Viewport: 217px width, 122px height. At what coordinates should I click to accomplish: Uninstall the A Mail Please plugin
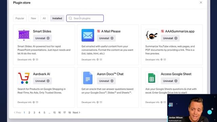tap(106, 38)
